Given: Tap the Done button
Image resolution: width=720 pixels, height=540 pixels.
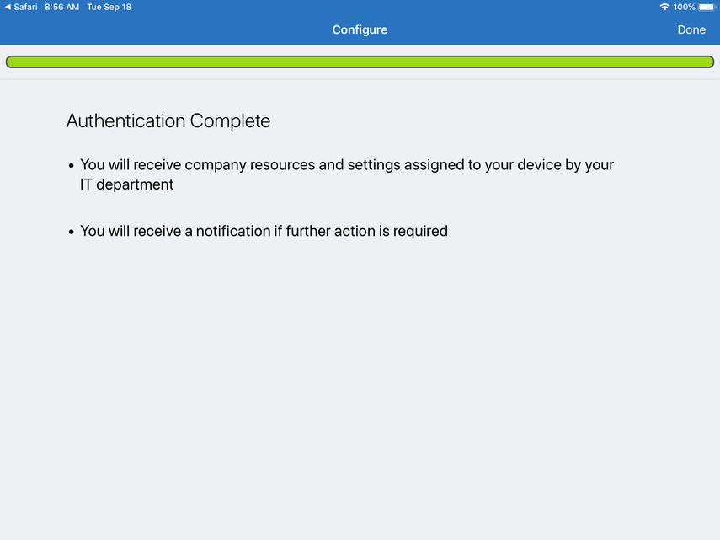Looking at the screenshot, I should (x=691, y=29).
